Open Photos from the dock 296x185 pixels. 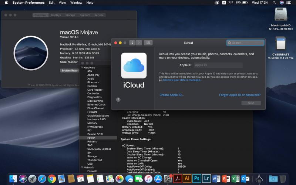(x=120, y=179)
